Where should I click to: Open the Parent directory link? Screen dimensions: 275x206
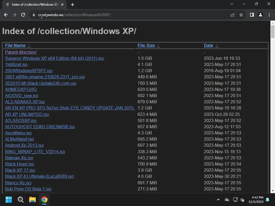click(x=21, y=52)
